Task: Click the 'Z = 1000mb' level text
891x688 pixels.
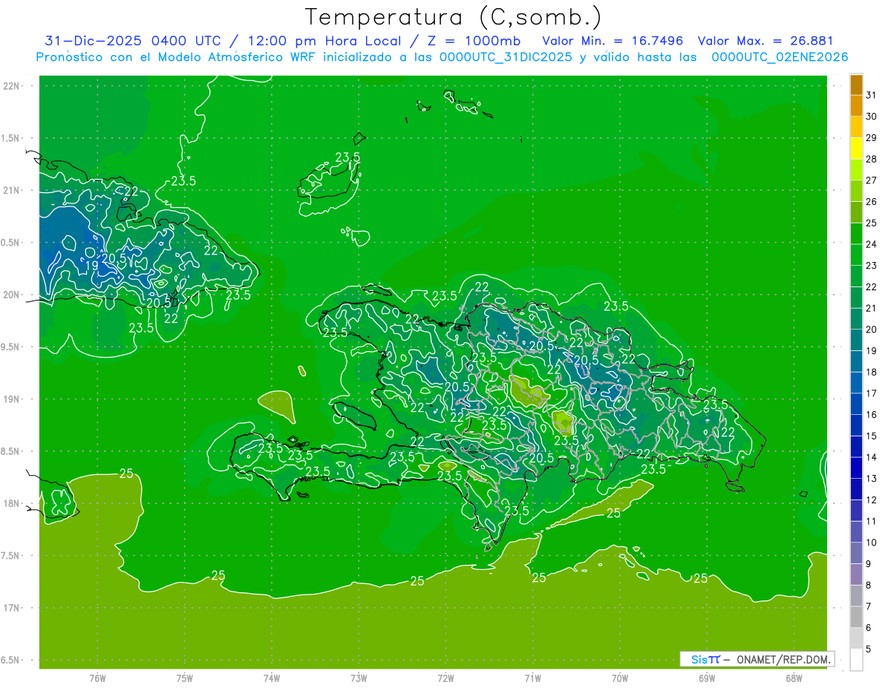Action: point(474,41)
